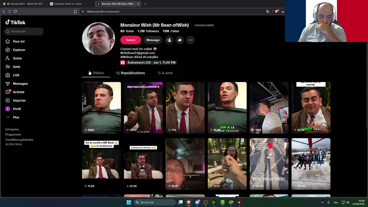Open the video captioned Ad se confie à MR Bean
This screenshot has height=207, width=368.
click(101, 164)
